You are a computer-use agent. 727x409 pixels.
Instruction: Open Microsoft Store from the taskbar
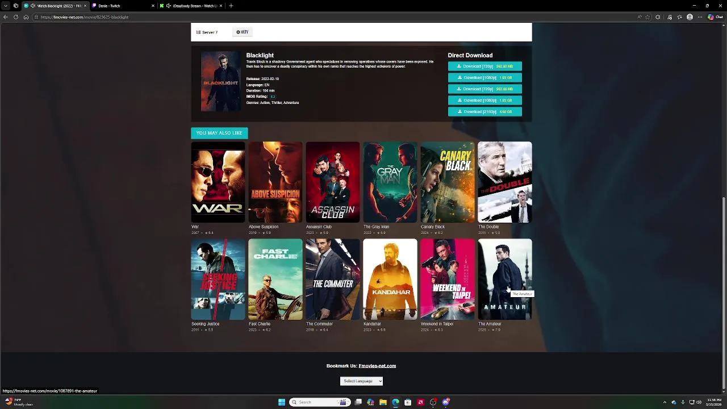[408, 402]
